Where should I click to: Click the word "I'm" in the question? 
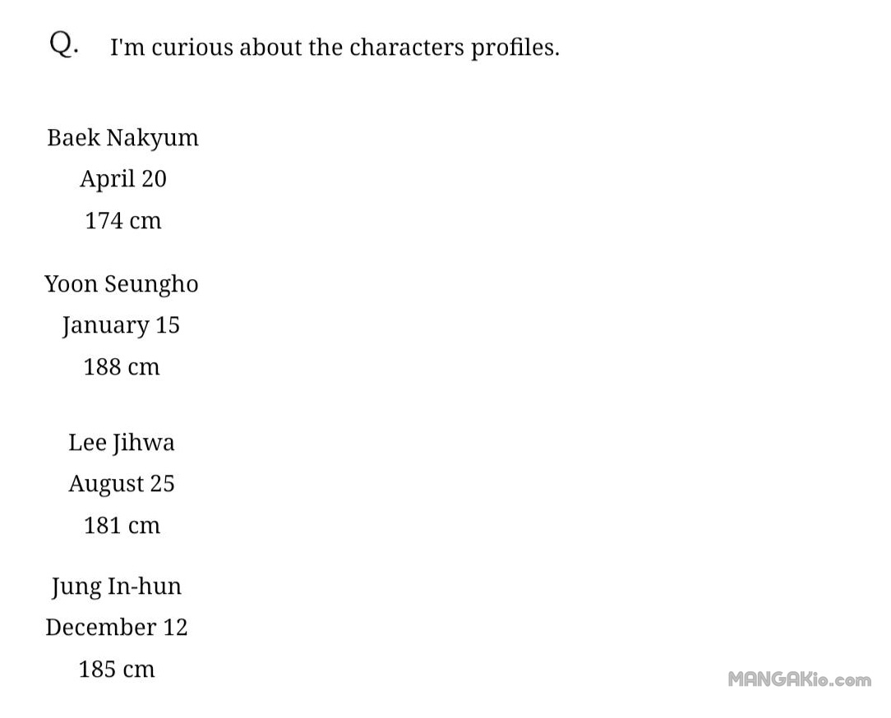tap(127, 48)
